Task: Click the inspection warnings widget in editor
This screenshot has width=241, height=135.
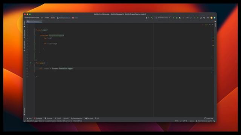Action: 204,25
